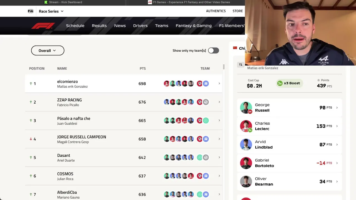Expand the COSMOS row chevron
The height and width of the screenshot is (200, 356).
[219, 176]
